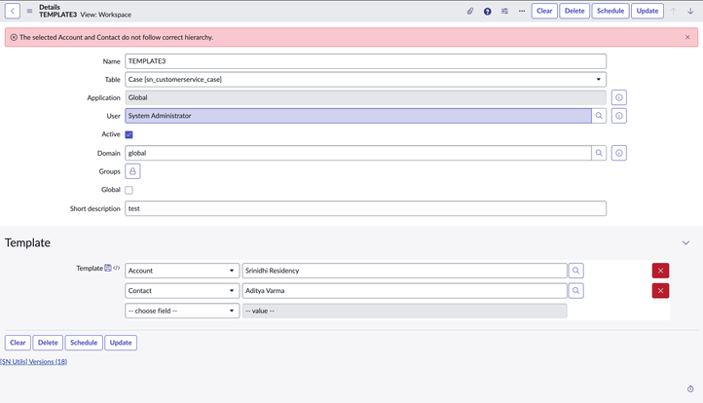Open the attachments paperclip icon
This screenshot has width=703, height=403.
click(x=469, y=12)
